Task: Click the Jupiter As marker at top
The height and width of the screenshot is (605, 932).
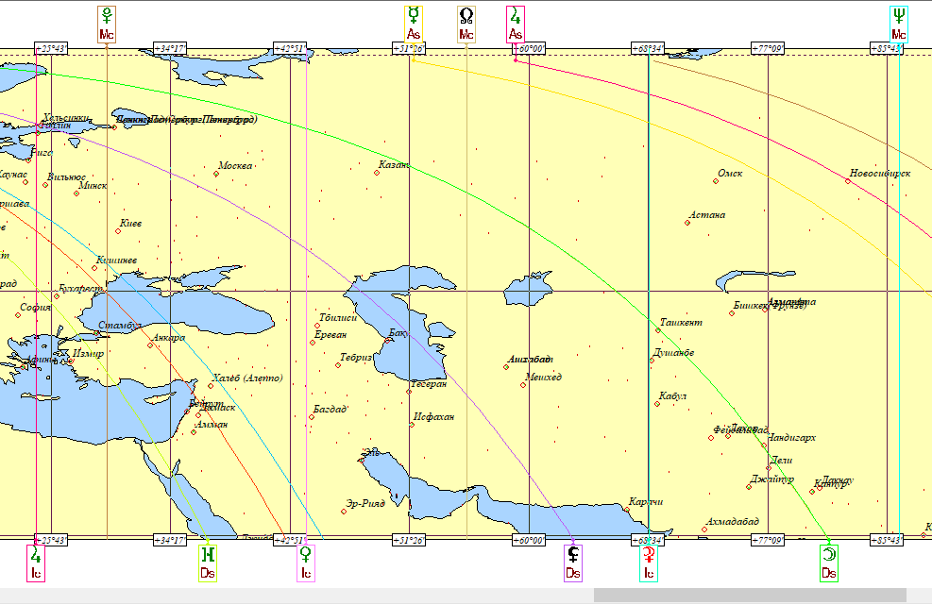Action: (x=516, y=25)
